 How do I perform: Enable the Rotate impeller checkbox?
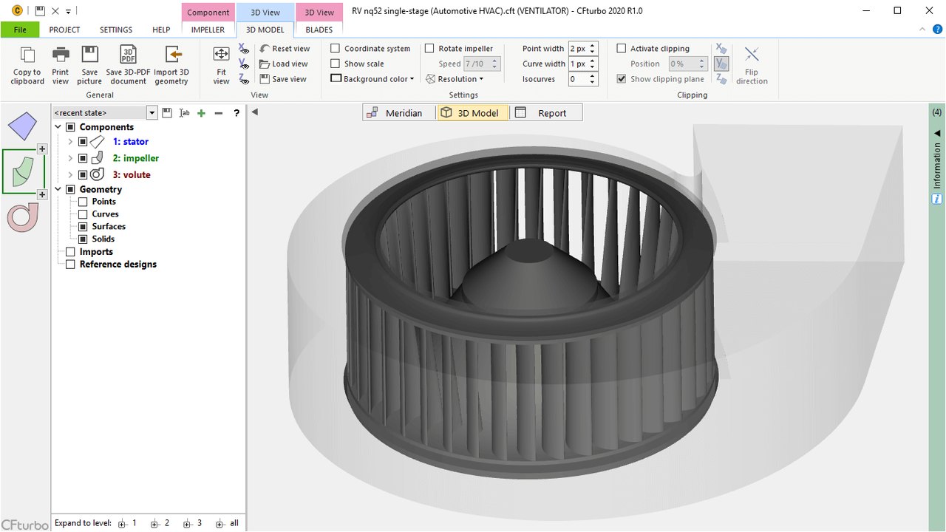(429, 49)
